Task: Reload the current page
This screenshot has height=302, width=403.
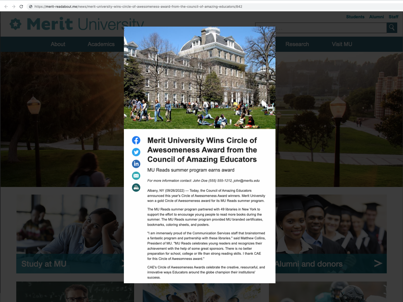Action: click(x=21, y=6)
